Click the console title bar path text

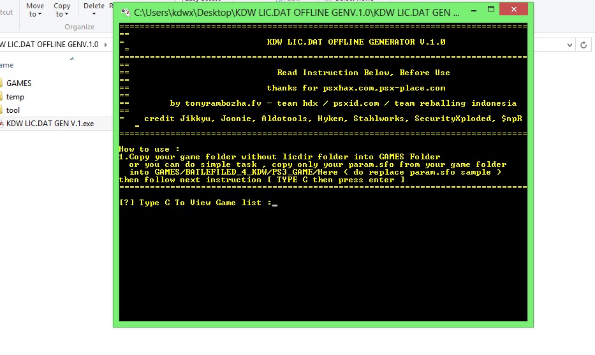tap(297, 13)
